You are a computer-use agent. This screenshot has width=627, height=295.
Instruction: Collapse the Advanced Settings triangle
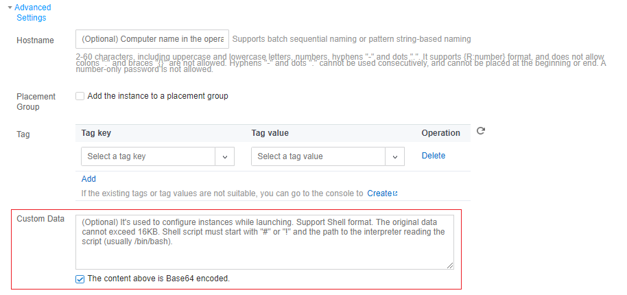coord(10,8)
